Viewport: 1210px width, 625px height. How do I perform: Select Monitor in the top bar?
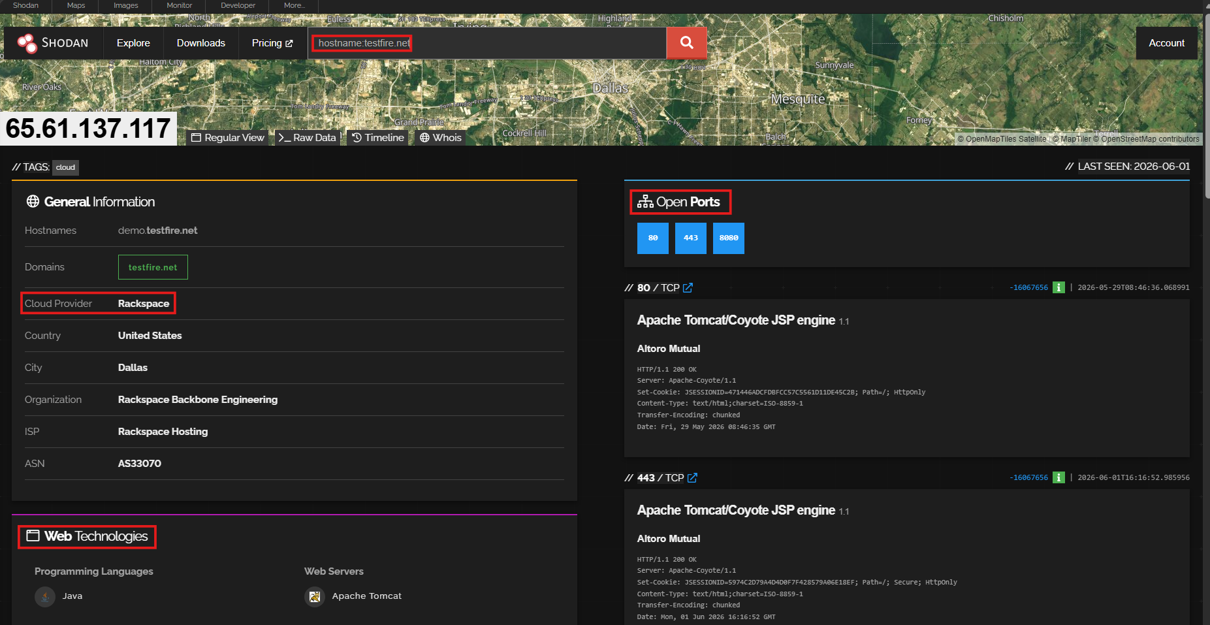point(180,5)
